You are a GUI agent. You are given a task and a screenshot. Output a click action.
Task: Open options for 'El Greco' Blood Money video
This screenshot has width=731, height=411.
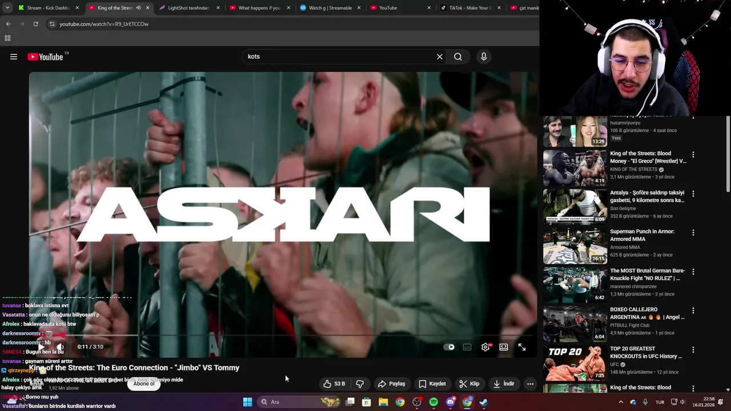click(x=693, y=155)
